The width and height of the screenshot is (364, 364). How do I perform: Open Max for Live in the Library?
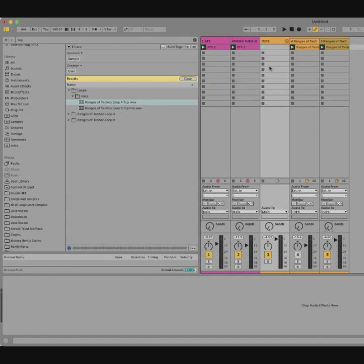19,104
